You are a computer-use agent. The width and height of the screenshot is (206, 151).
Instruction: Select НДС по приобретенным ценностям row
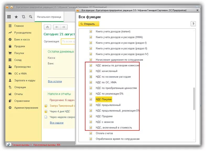pos(116,88)
